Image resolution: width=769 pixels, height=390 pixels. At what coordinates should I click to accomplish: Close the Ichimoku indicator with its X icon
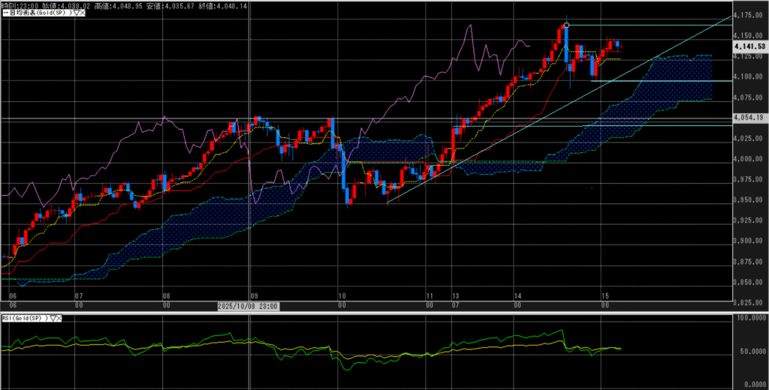[81, 13]
